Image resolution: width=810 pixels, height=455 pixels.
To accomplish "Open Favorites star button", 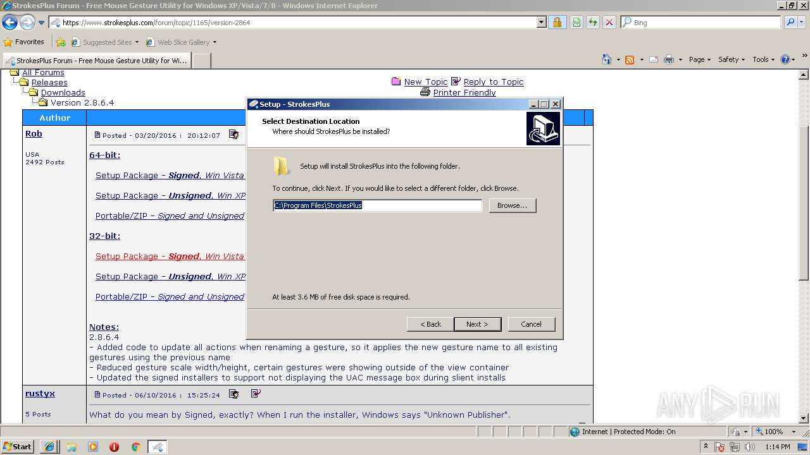I will point(24,42).
